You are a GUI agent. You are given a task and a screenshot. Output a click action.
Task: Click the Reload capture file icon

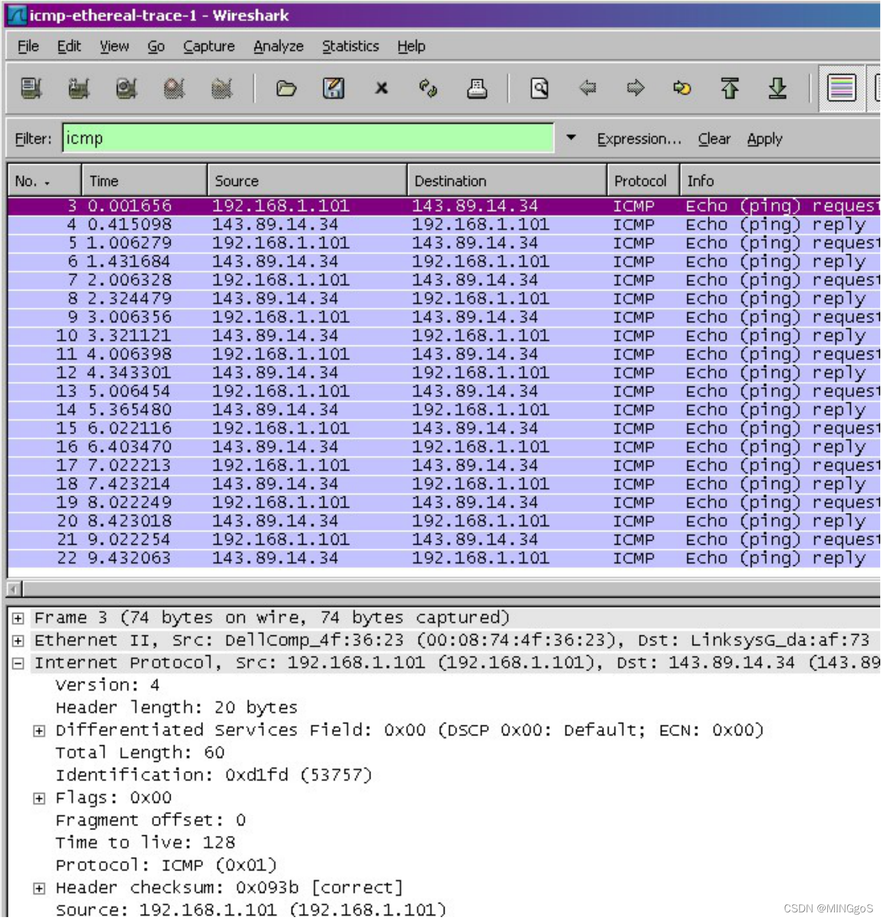pos(428,89)
